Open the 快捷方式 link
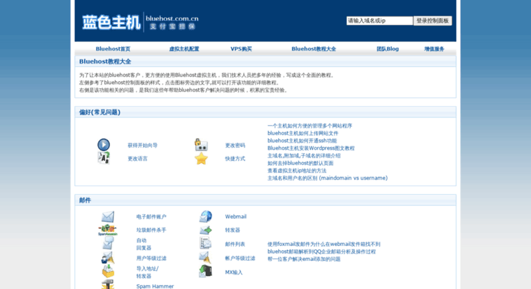 coord(235,159)
